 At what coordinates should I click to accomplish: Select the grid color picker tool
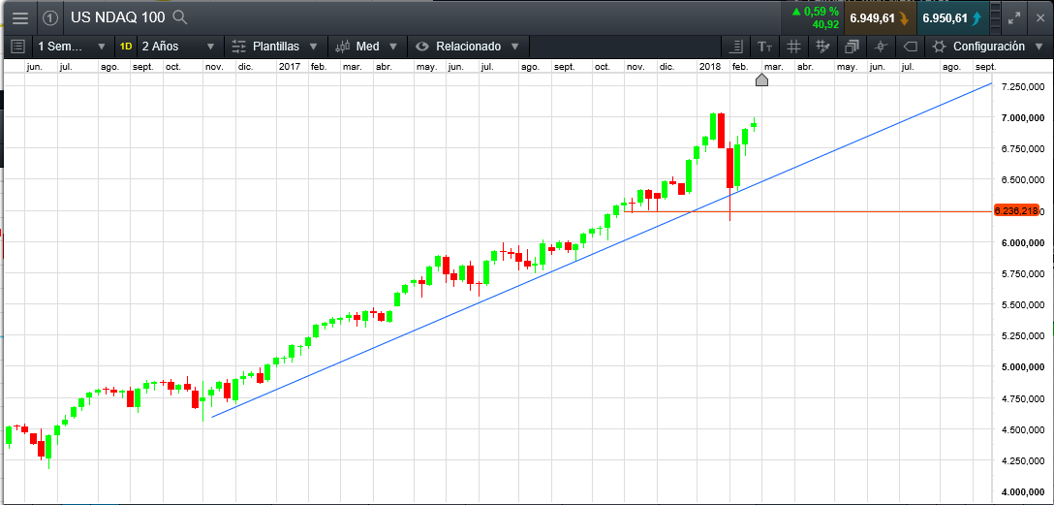pos(822,47)
